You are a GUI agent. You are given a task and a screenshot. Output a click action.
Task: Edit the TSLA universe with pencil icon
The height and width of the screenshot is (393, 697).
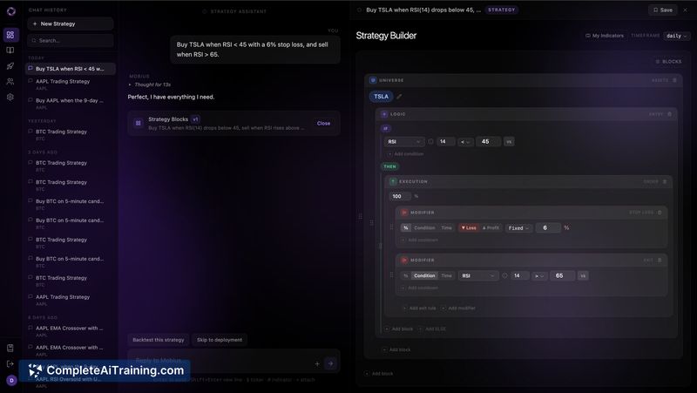[399, 97]
